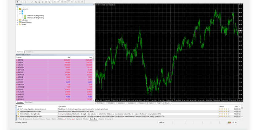
Task: Select the cursor arrow tool
Action: pos(18,2)
